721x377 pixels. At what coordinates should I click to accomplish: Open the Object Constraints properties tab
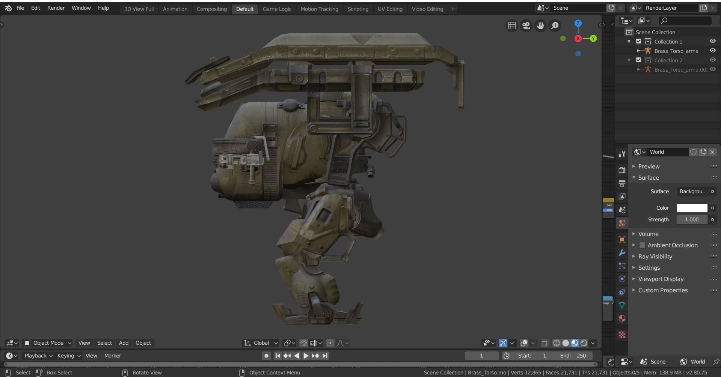click(x=622, y=292)
